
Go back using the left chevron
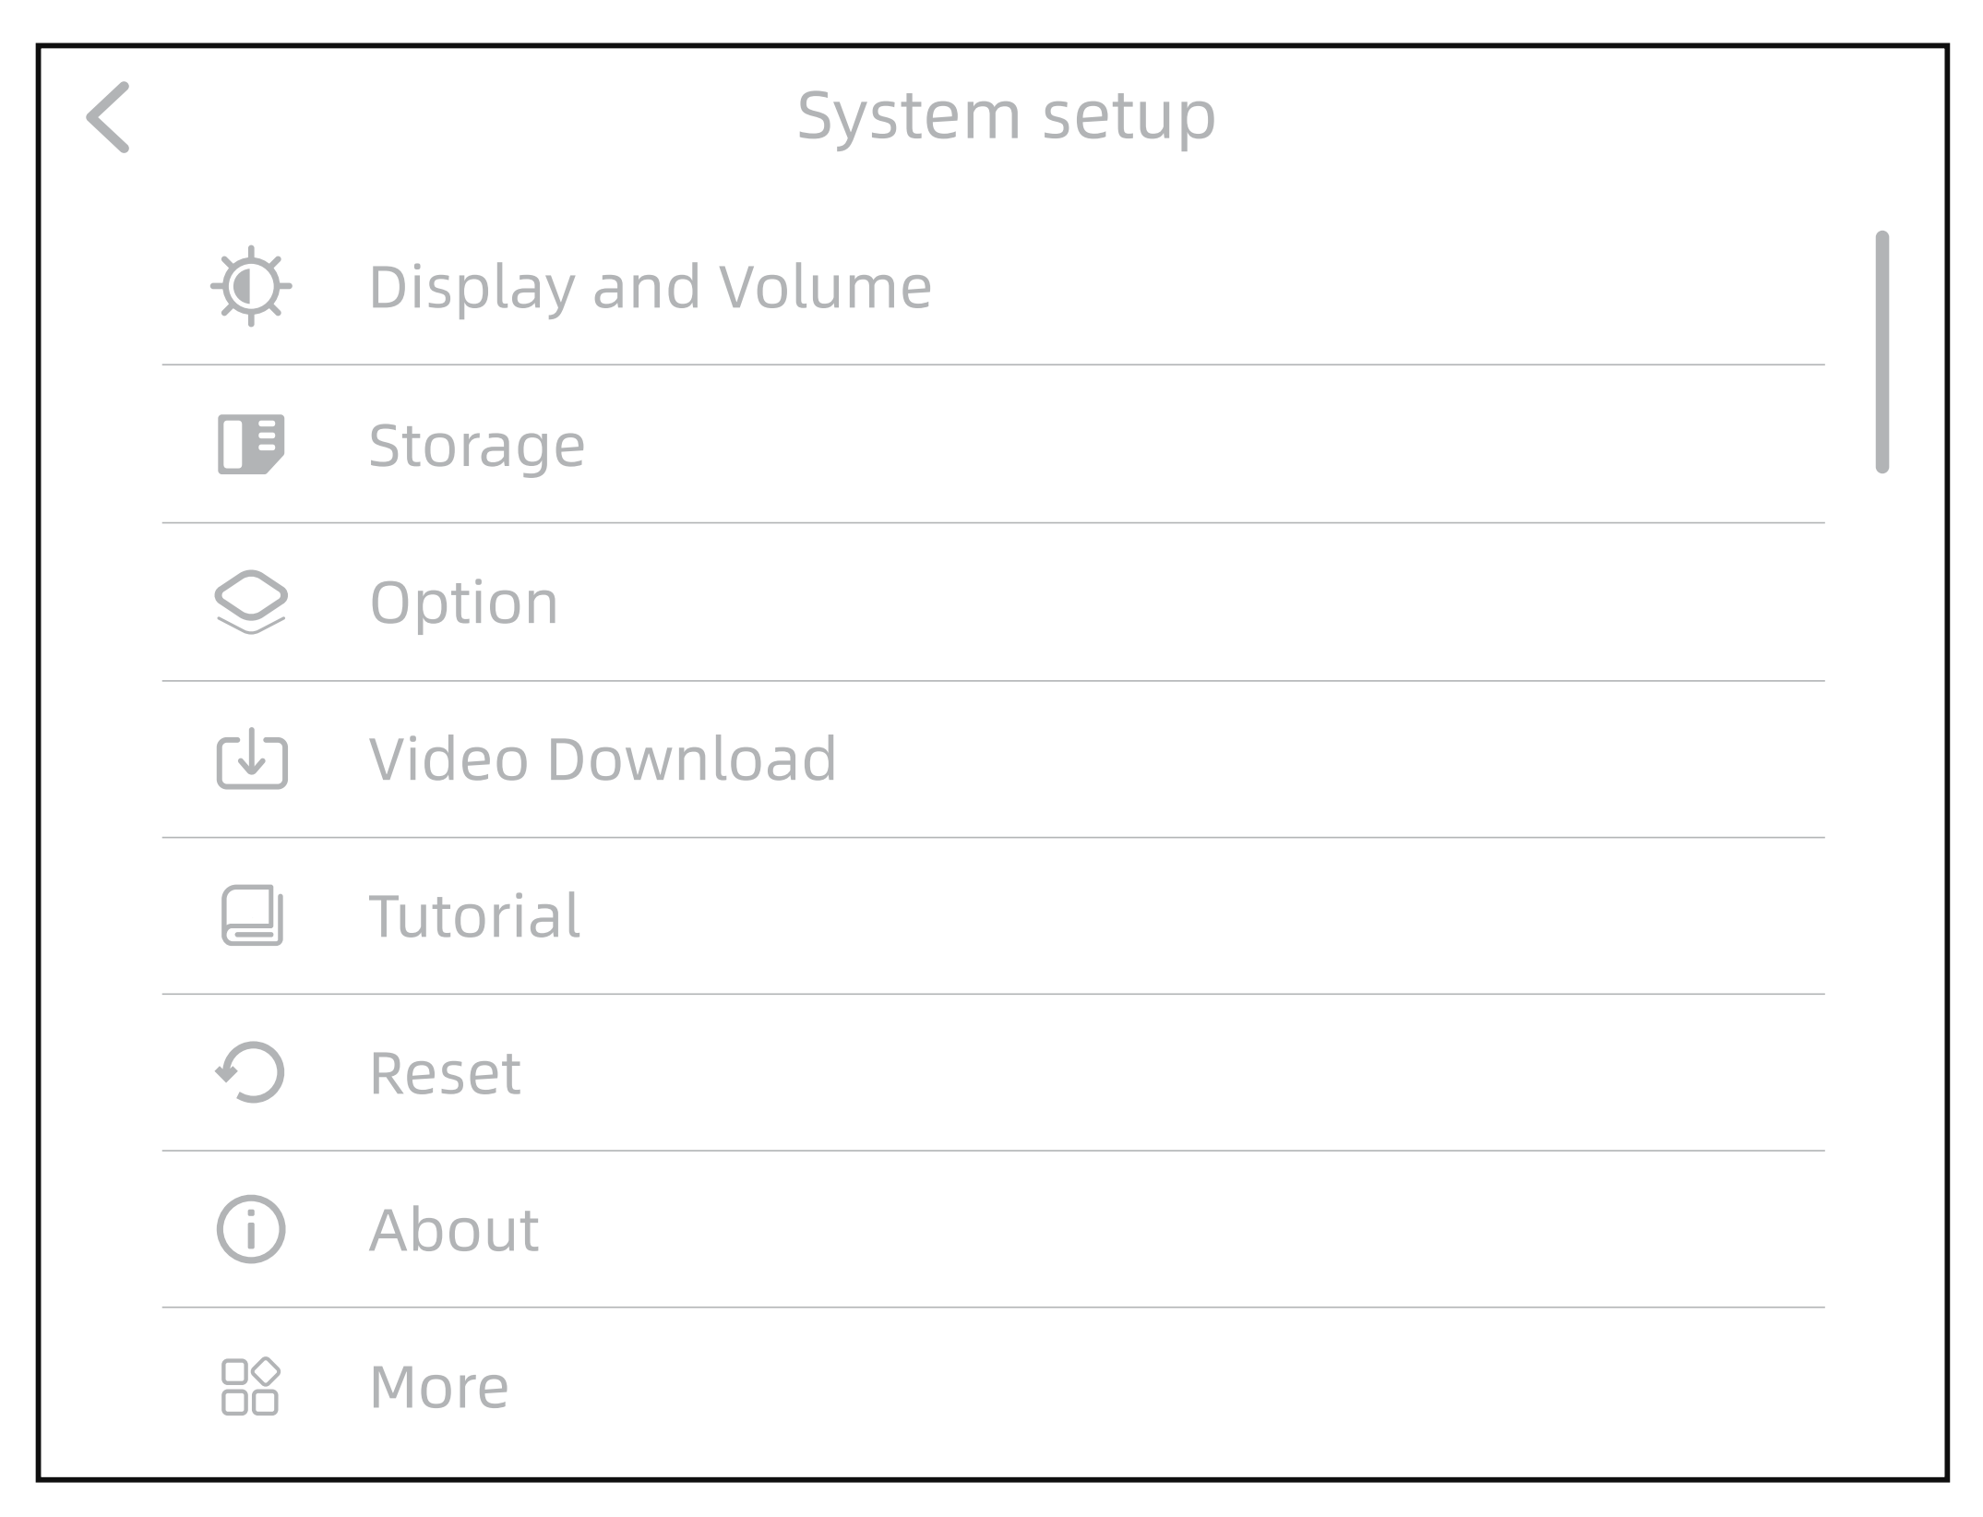[x=108, y=117]
